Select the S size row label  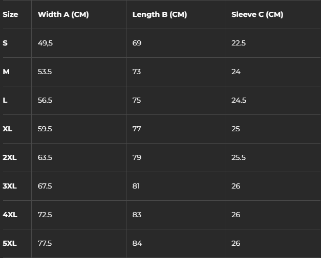(x=5, y=43)
